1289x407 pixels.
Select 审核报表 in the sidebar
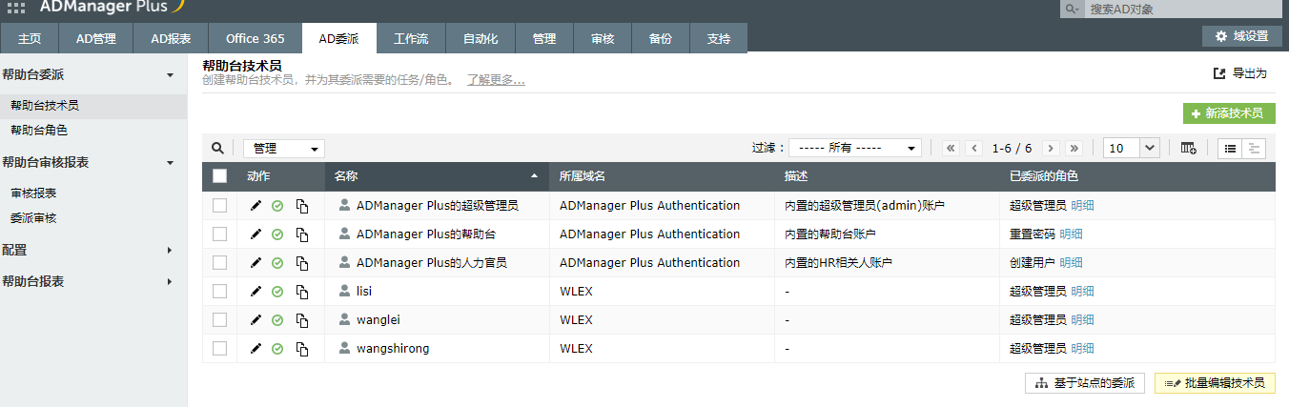click(33, 193)
